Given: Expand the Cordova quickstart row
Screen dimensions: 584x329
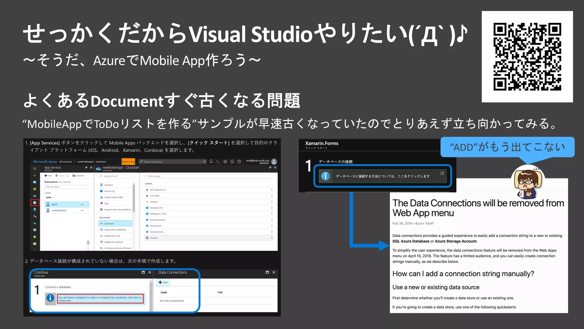Looking at the screenshot, I should point(209,238).
